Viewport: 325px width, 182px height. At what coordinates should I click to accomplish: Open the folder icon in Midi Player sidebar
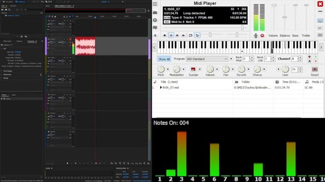tap(155, 13)
